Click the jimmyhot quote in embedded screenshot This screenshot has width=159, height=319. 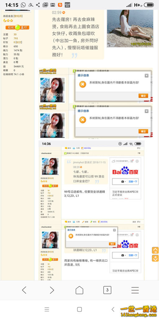pyautogui.click(x=86, y=172)
